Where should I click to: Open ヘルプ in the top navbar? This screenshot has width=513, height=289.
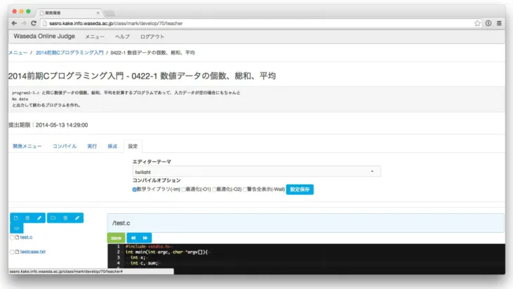click(122, 36)
